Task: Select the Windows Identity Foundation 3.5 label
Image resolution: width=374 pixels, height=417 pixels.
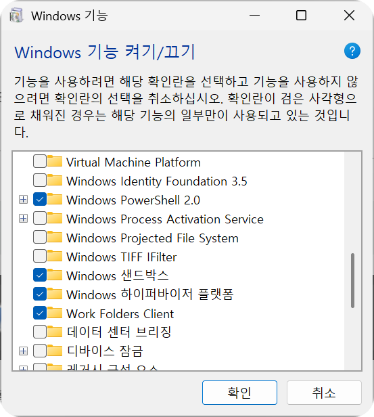Action: (x=157, y=181)
